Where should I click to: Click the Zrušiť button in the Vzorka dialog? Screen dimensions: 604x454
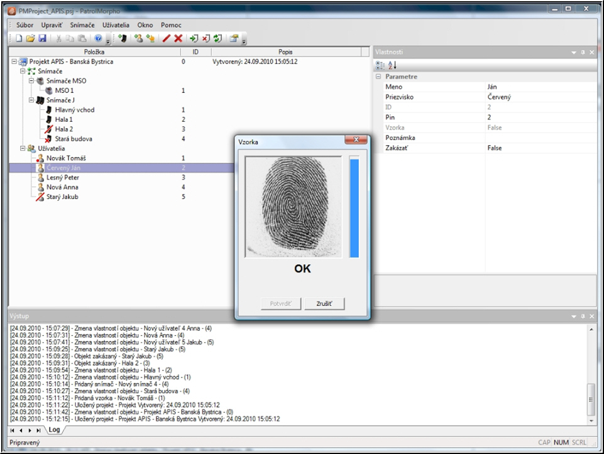coord(324,304)
